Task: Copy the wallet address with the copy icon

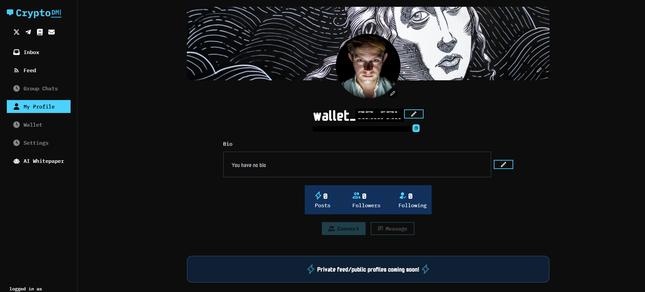Action: [416, 128]
